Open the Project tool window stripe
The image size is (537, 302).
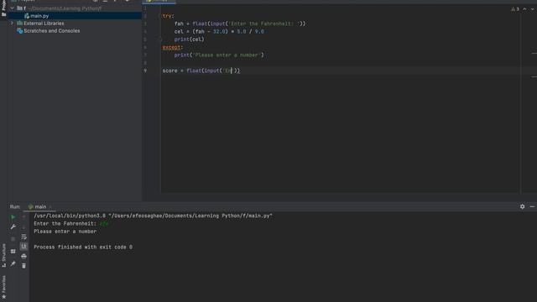point(3,8)
